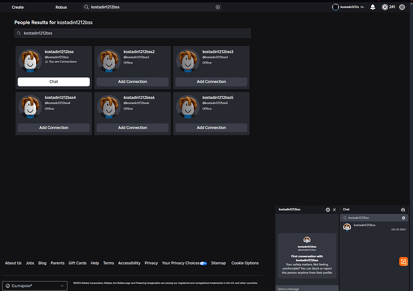Toggle Your Privacy Choices switch icon
Viewport: 413px width, 291px height.
click(204, 263)
